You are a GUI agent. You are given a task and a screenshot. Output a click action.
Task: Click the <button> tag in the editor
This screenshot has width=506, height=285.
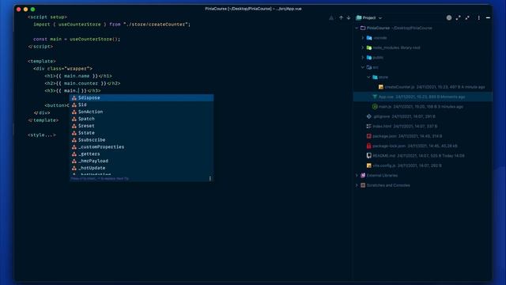pyautogui.click(x=56, y=105)
